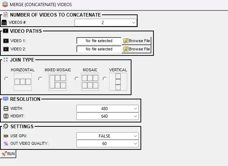Click the MIXED MOSAIC layout preview image
The height and width of the screenshot is (166, 228).
tap(58, 82)
